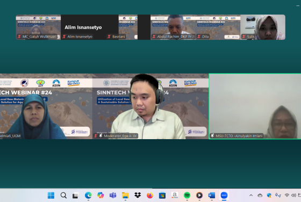Select the Sulis participant thumbnail
The width and height of the screenshot is (301, 202).
(263, 27)
